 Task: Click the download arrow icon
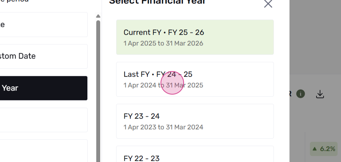[320, 94]
